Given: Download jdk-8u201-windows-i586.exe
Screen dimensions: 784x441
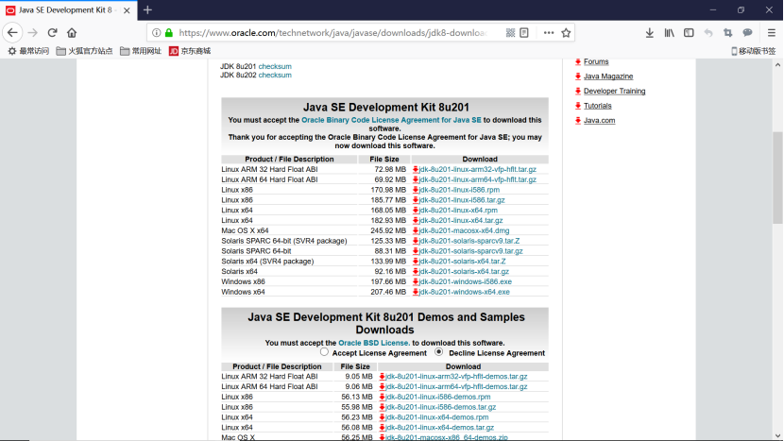Looking at the screenshot, I should (465, 282).
